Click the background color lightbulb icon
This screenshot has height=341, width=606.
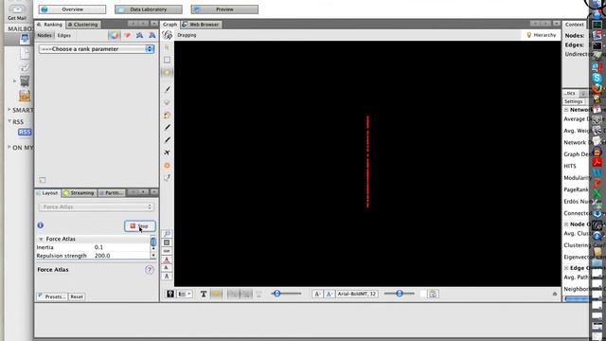point(170,294)
